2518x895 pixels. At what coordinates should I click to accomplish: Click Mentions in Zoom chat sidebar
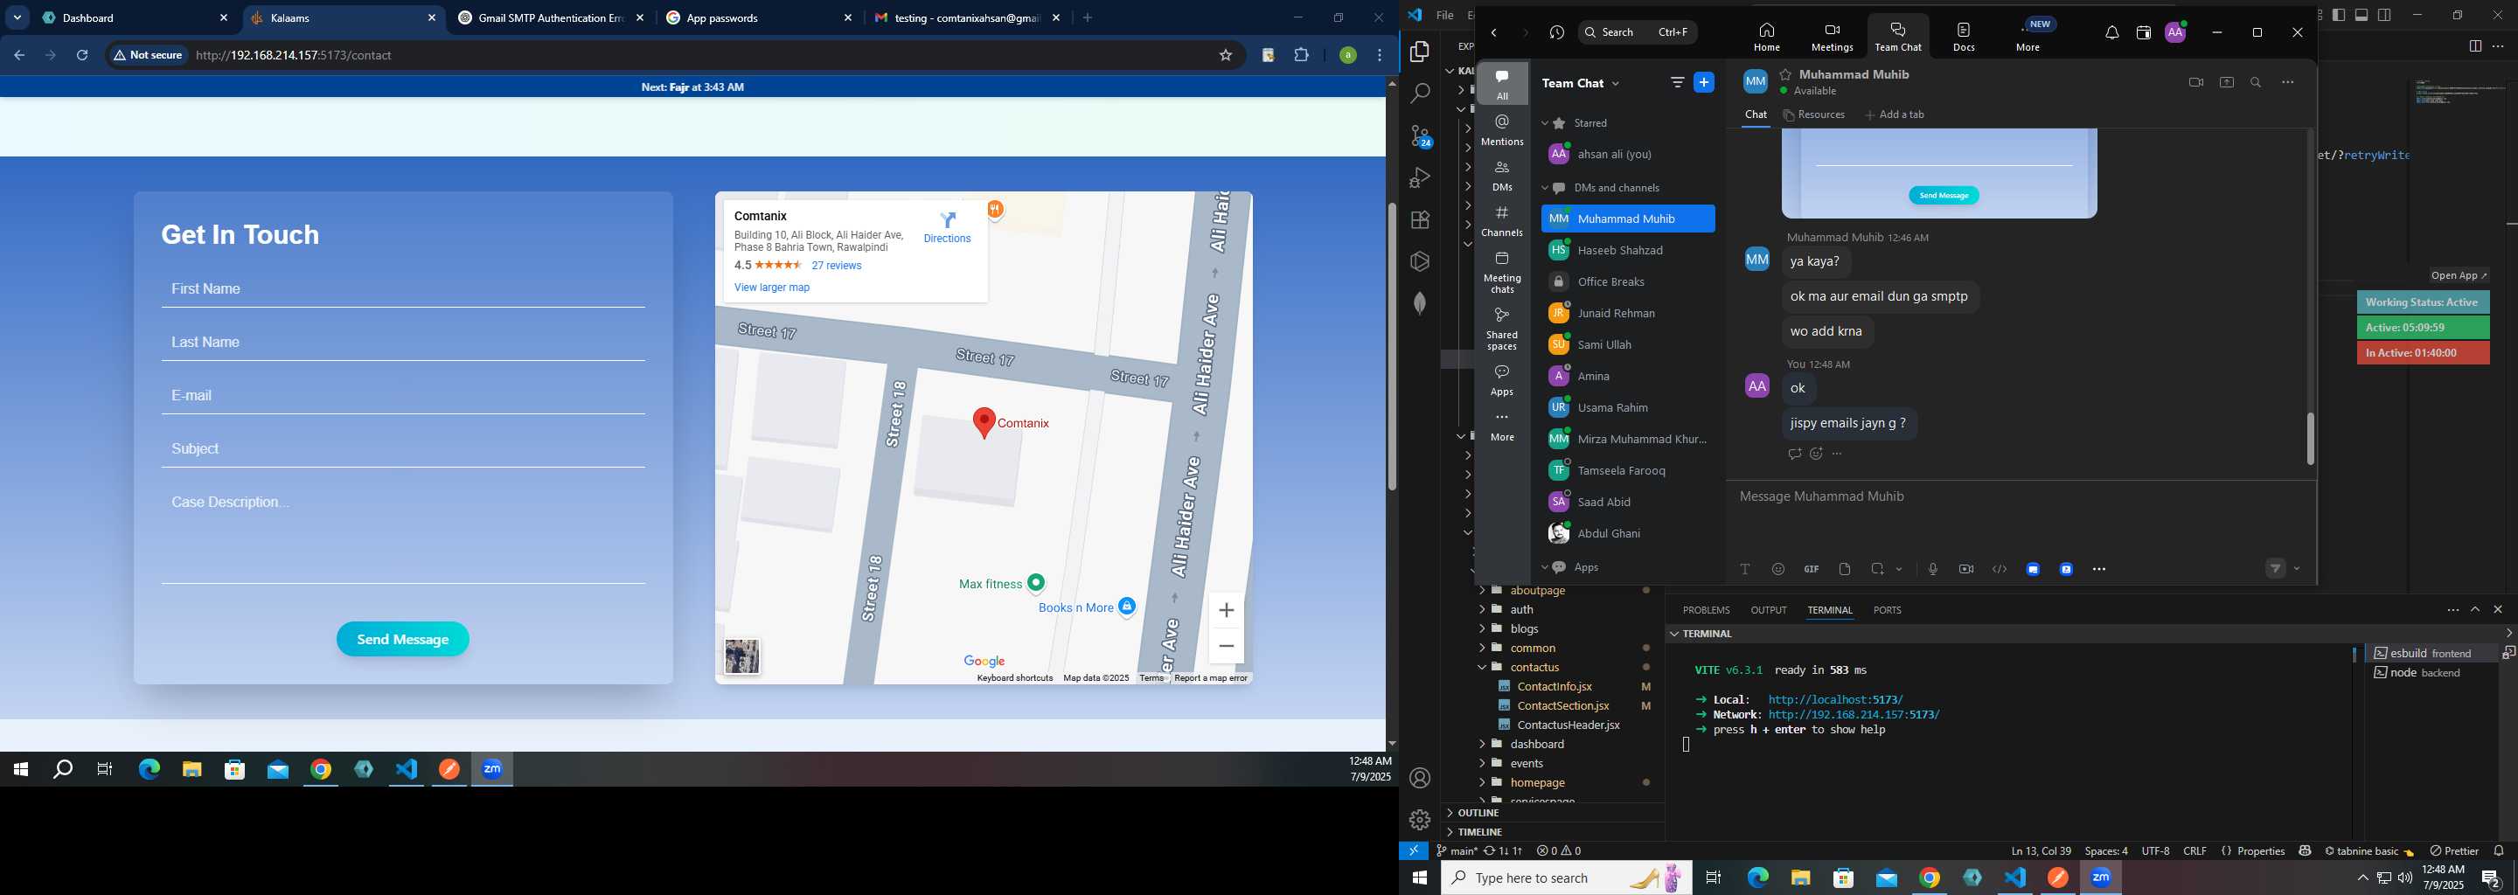pyautogui.click(x=1502, y=130)
